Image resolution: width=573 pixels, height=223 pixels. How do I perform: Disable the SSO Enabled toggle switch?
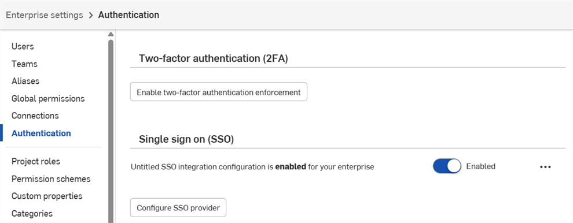[x=447, y=166]
